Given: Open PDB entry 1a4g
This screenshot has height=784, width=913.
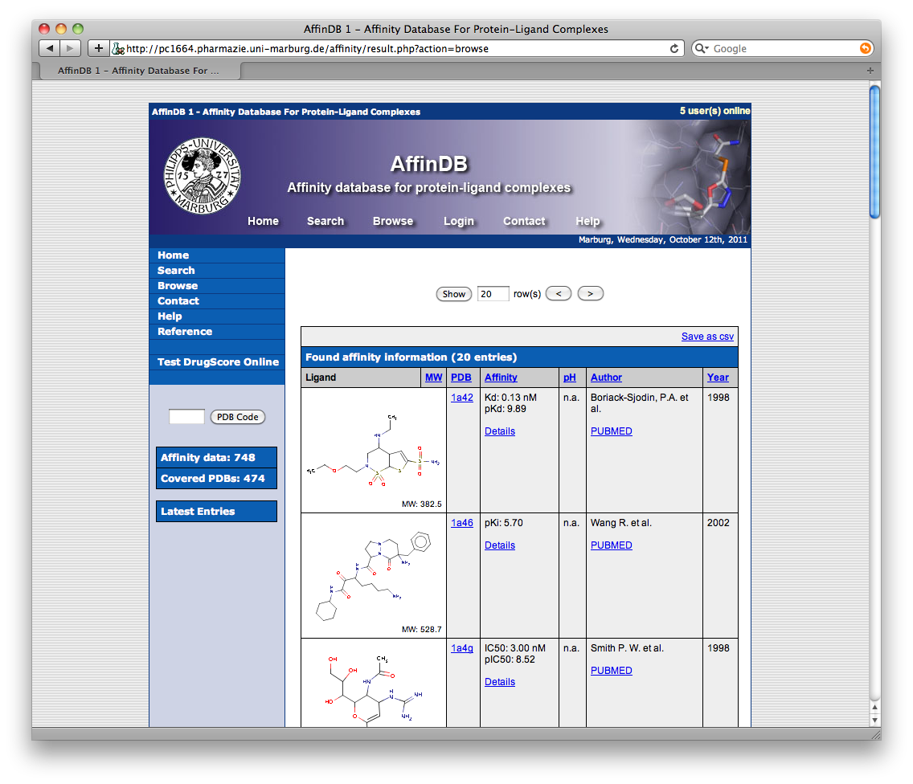Looking at the screenshot, I should tap(462, 647).
